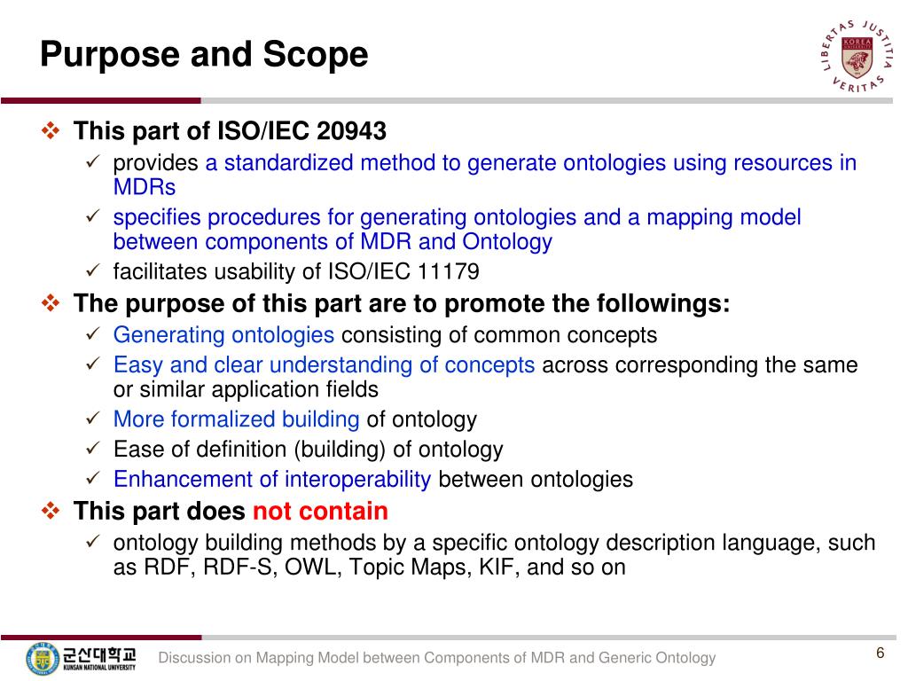Click the Kunsan National University logo
Image resolution: width=908 pixels, height=681 pixels.
(x=81, y=659)
